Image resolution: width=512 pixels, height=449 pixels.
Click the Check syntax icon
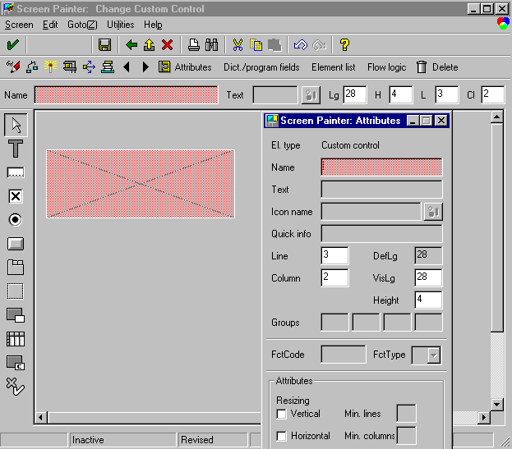tap(32, 66)
